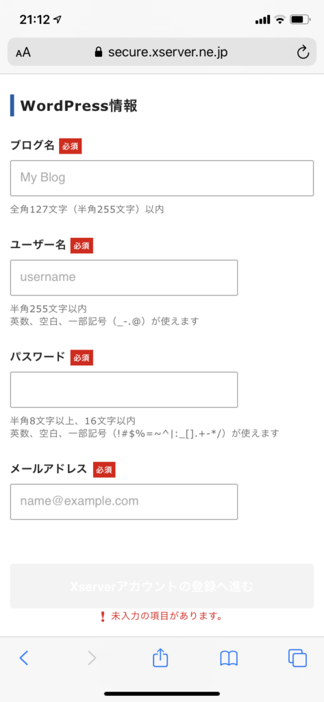Tap the lock icon in address bar
This screenshot has width=324, height=702.
99,52
